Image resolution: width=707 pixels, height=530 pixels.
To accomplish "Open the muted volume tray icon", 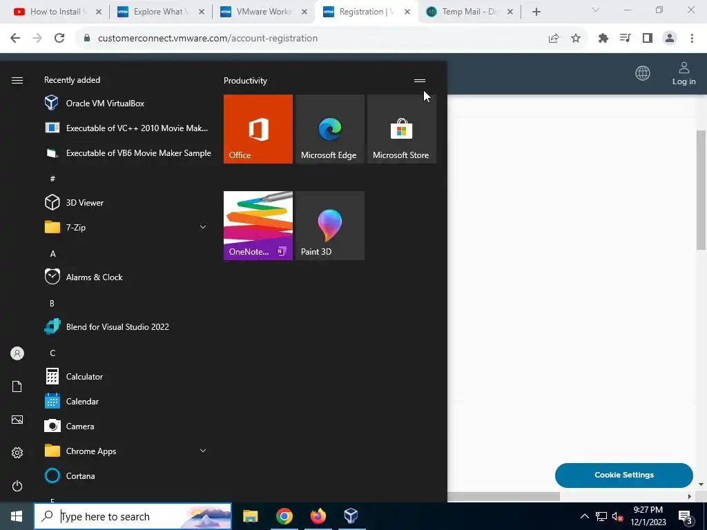I will pyautogui.click(x=617, y=516).
